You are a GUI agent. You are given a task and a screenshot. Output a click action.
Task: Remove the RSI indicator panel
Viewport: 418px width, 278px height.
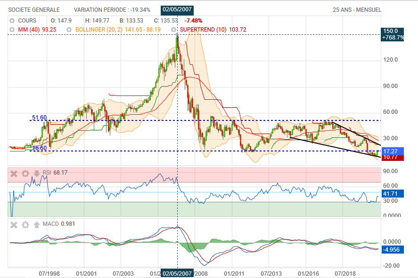pos(14,173)
